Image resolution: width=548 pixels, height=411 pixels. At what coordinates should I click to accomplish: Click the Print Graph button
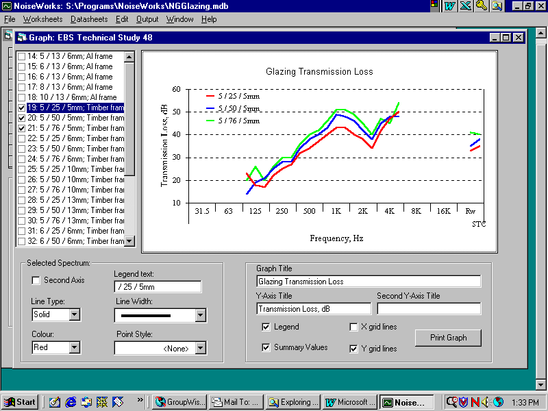448,338
